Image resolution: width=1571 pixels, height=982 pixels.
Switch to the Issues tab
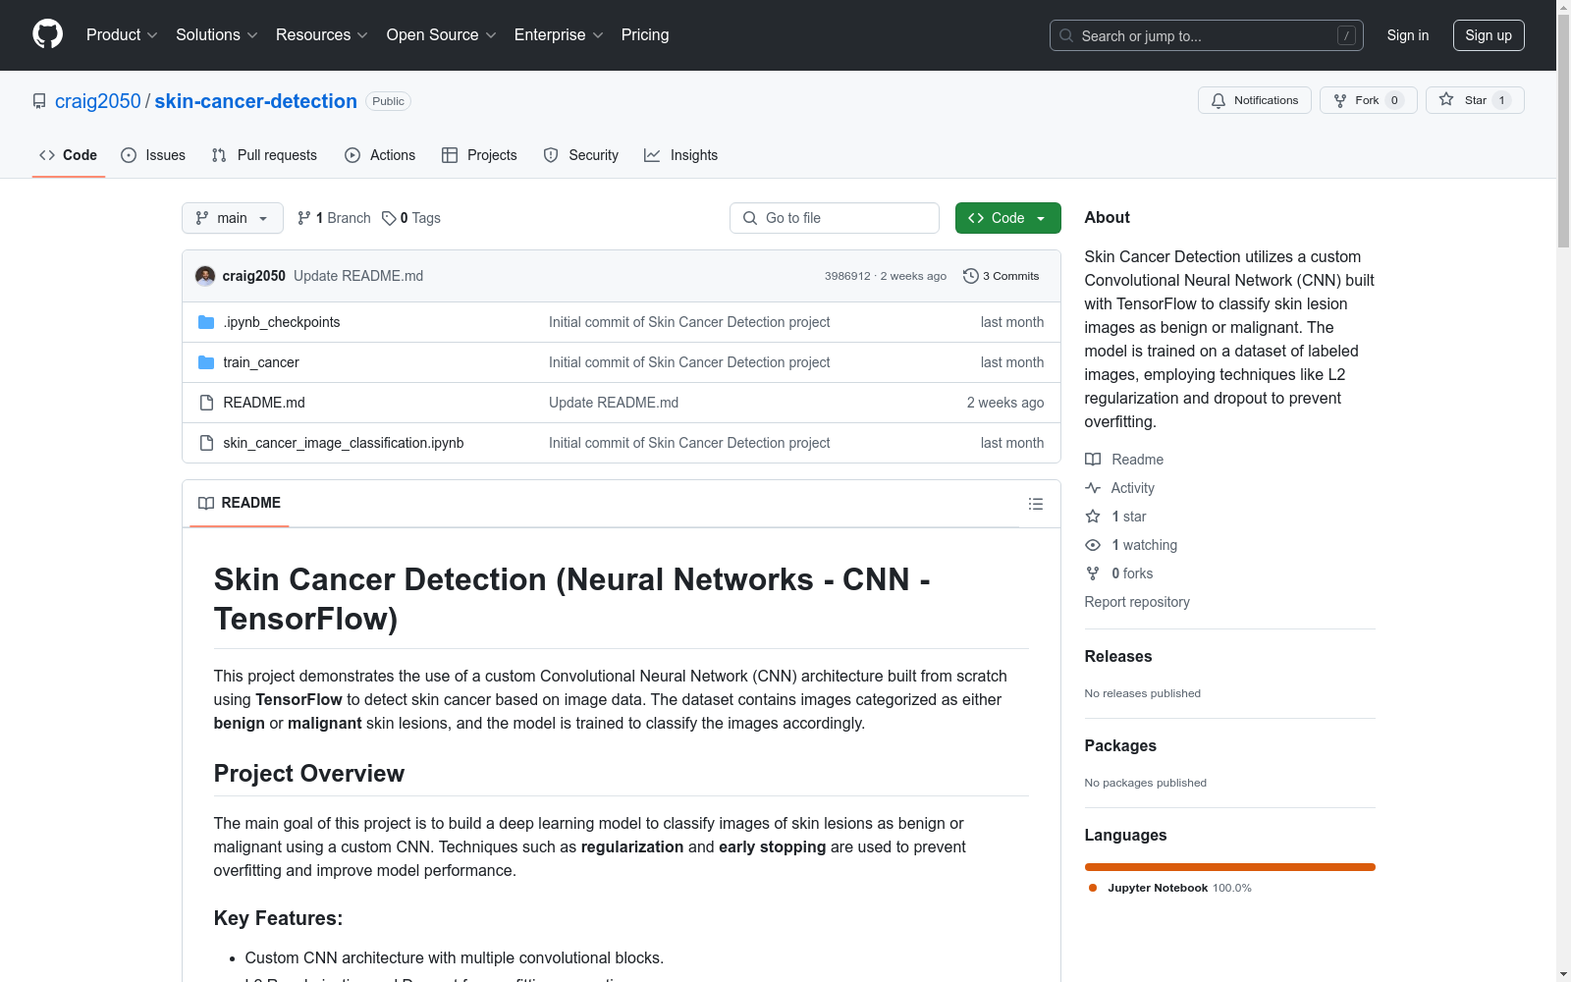[x=153, y=155]
